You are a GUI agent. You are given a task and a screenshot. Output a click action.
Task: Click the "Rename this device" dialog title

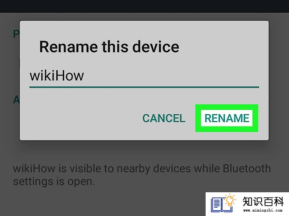point(109,47)
